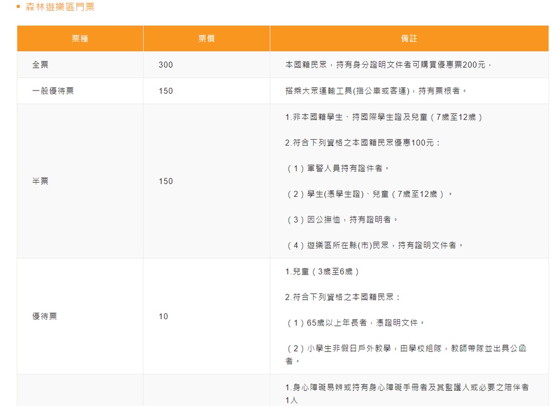
Task: Click the 軍警人員持有證件者 condition
Action: (x=337, y=168)
